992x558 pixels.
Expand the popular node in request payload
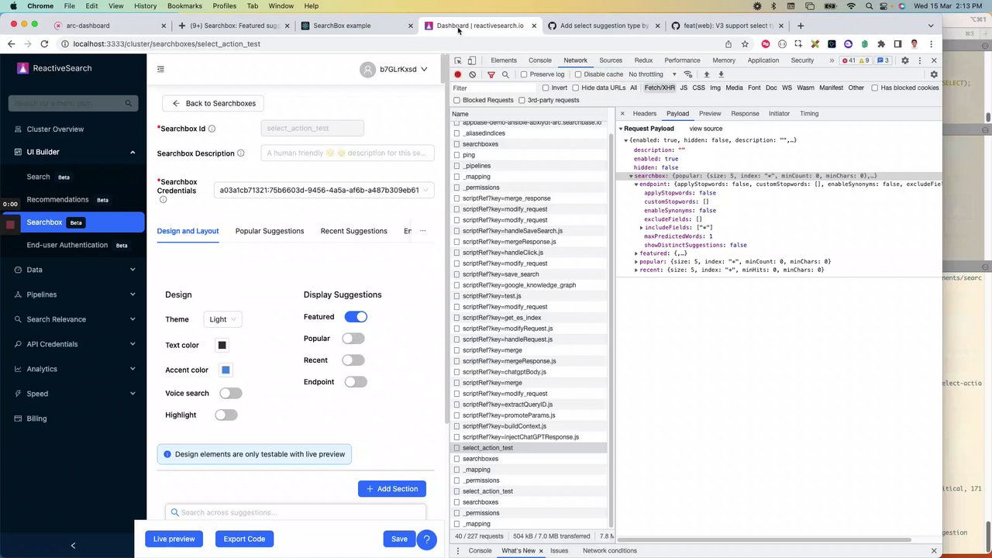[636, 262]
